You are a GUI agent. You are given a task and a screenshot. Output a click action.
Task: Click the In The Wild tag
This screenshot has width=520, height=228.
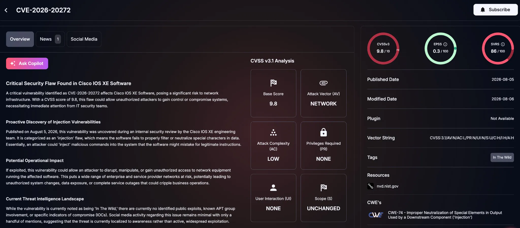(502, 157)
